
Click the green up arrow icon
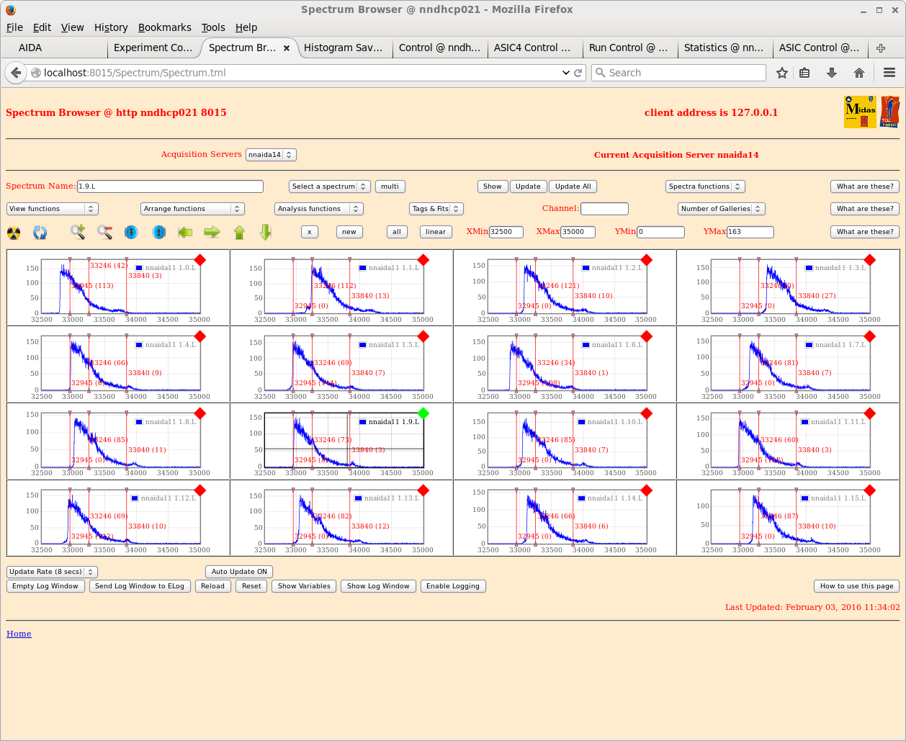click(x=240, y=232)
